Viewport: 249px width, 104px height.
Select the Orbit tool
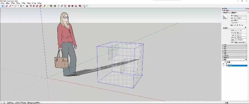[55, 6]
